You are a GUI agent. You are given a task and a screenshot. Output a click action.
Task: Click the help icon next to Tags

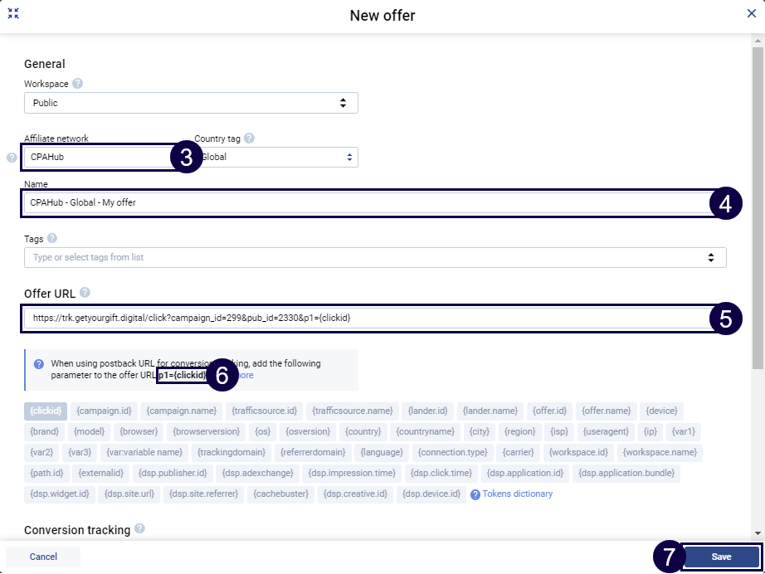click(x=52, y=239)
